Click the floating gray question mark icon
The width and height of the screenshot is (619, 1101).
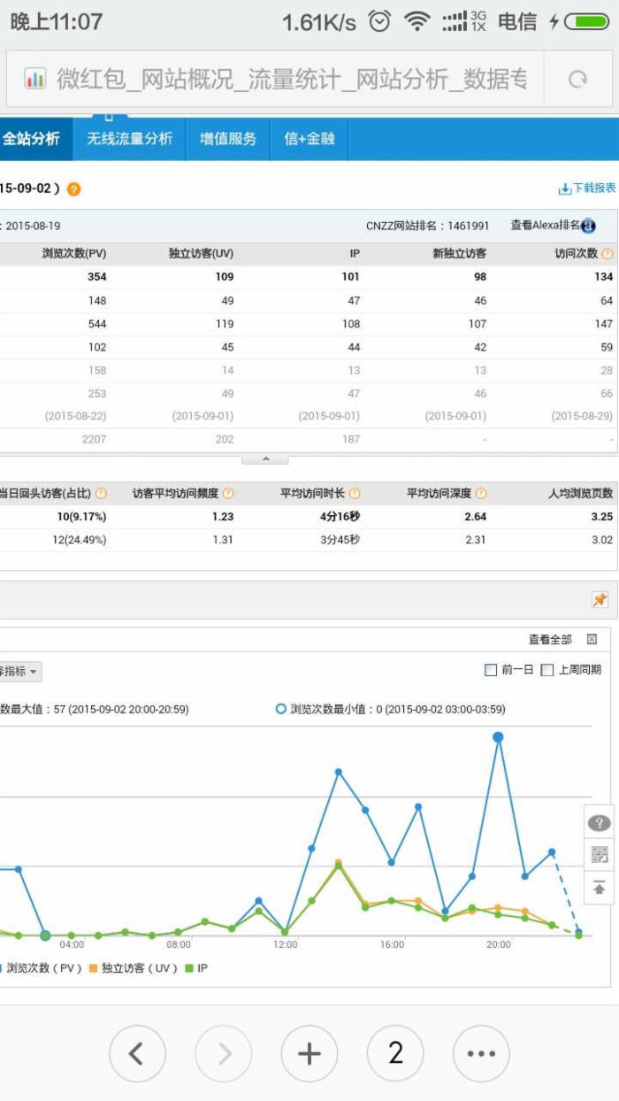(x=600, y=823)
